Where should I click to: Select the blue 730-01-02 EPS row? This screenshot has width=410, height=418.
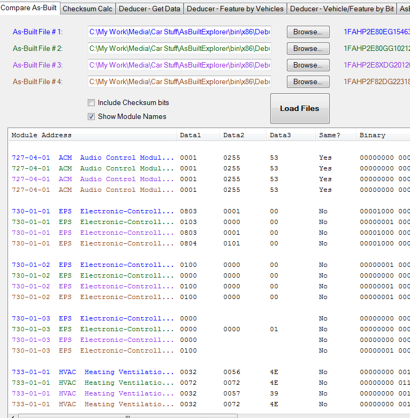click(x=210, y=265)
